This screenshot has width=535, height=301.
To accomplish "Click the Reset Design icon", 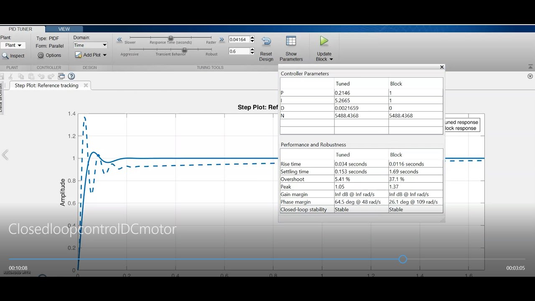I will click(266, 41).
